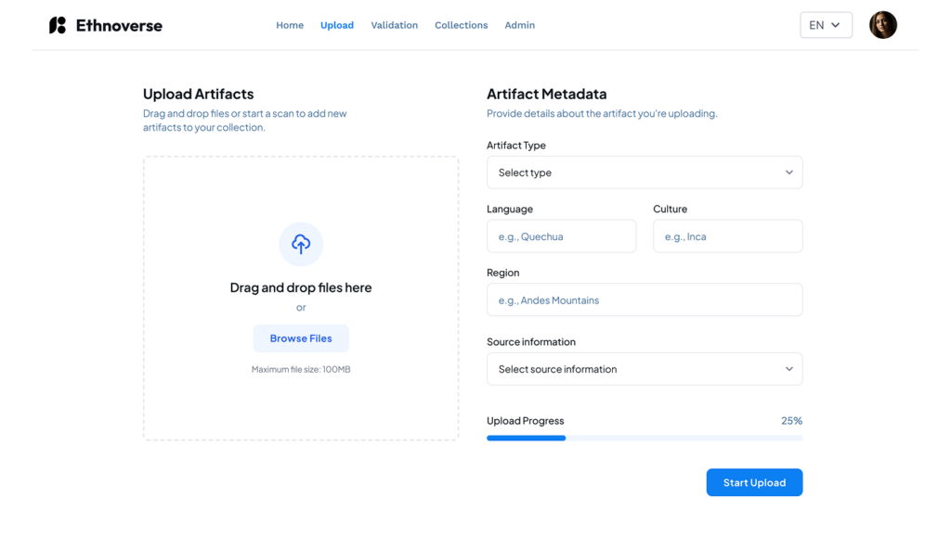Image resolution: width=951 pixels, height=535 pixels.
Task: Focus the Culture input field
Action: pos(727,236)
